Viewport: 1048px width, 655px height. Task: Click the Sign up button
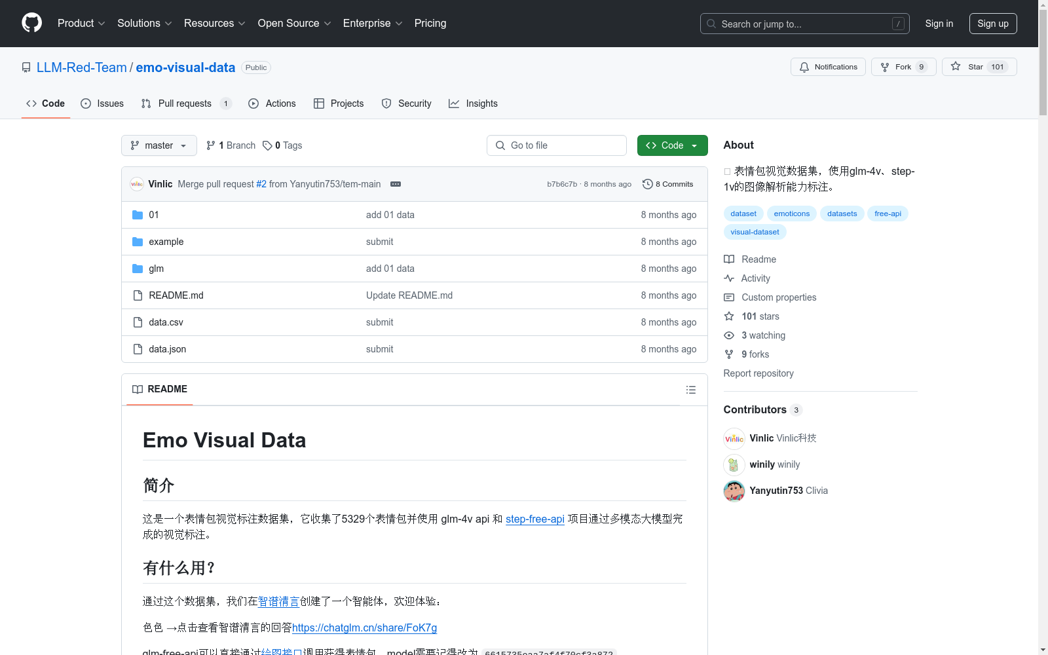(993, 24)
